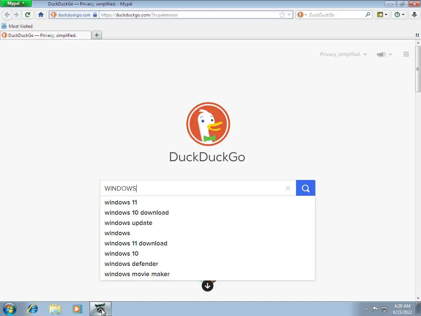Viewport: 421px width, 316px height.
Task: Open the Windows Start orb
Action: (10, 309)
